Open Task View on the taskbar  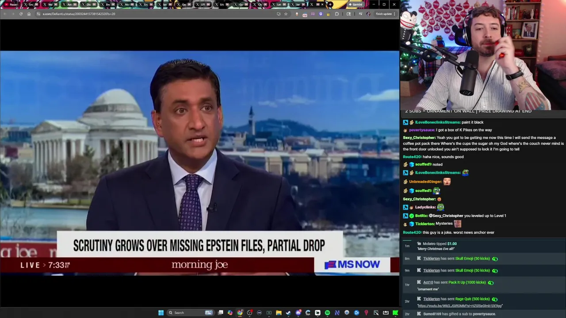click(221, 313)
